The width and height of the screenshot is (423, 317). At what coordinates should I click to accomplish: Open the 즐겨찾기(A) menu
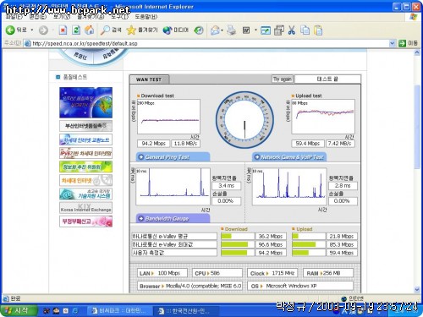(91, 17)
